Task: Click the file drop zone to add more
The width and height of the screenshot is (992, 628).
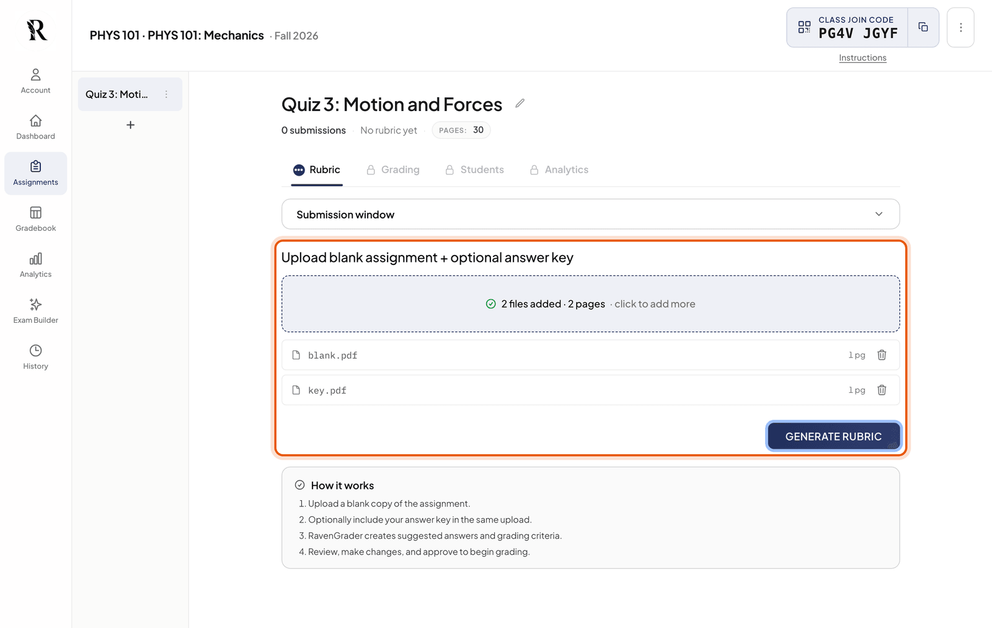Action: pos(590,304)
